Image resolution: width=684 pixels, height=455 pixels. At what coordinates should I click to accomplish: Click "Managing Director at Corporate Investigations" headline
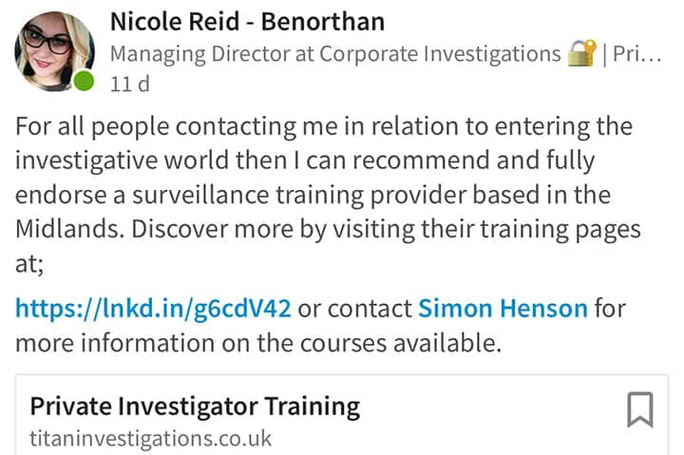pos(334,54)
